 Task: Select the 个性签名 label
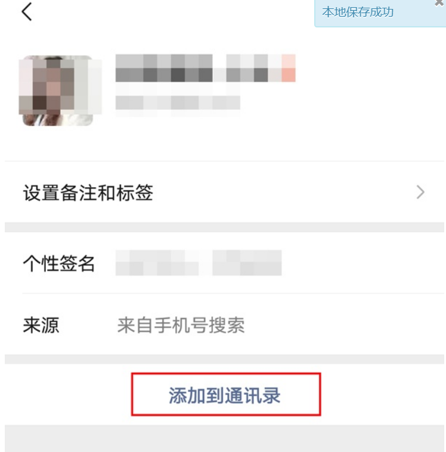(x=59, y=263)
